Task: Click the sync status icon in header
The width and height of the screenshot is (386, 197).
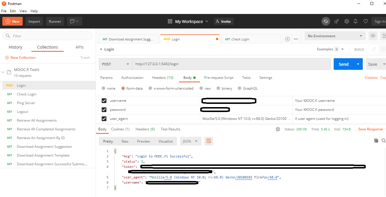Action: (326, 21)
